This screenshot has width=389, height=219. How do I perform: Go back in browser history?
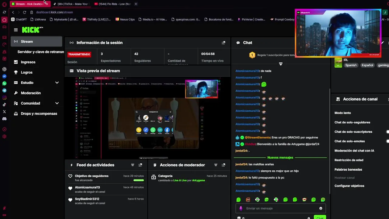point(13,12)
